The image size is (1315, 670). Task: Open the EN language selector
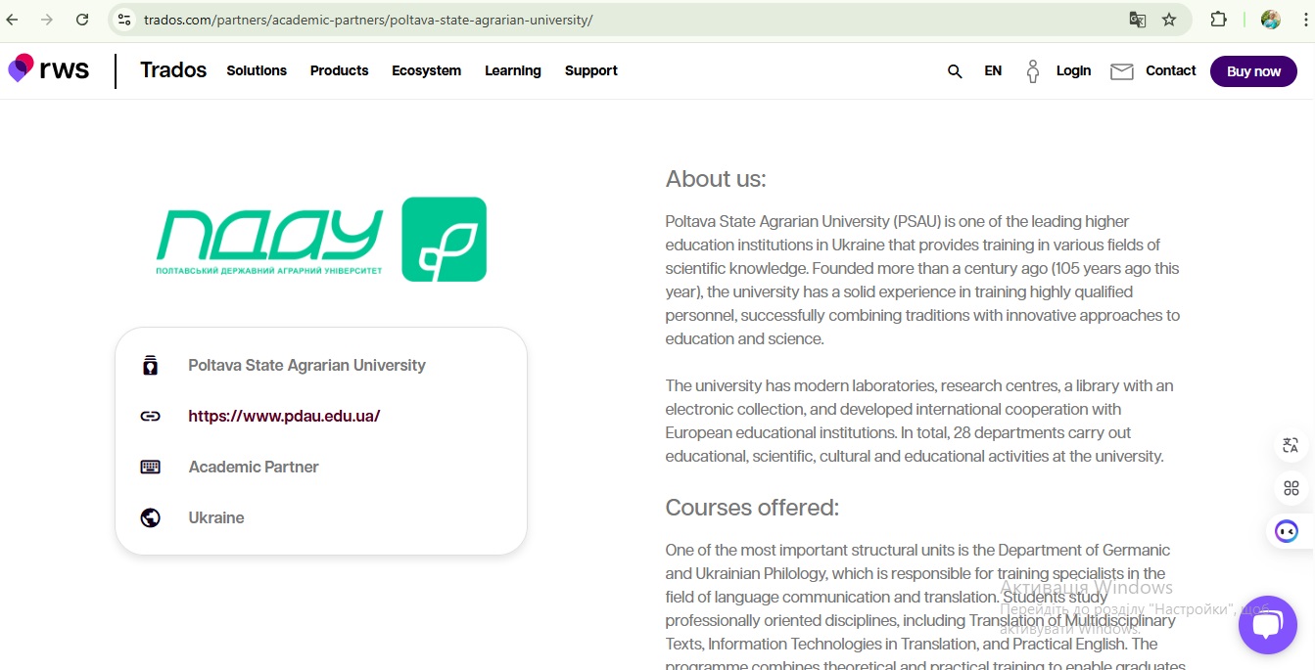point(993,70)
